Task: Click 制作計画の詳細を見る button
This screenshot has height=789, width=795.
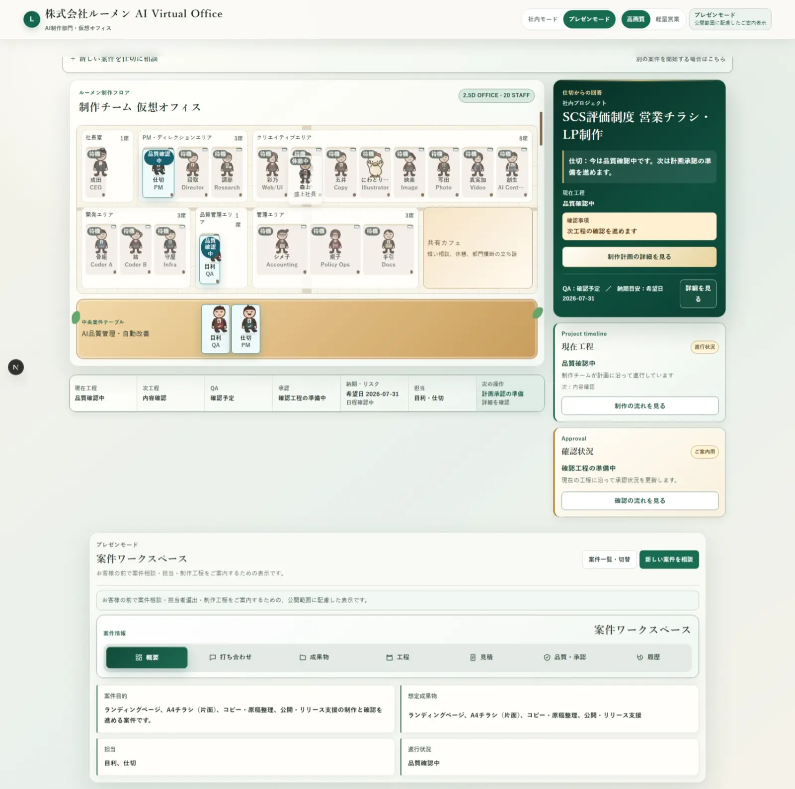Action: (639, 257)
